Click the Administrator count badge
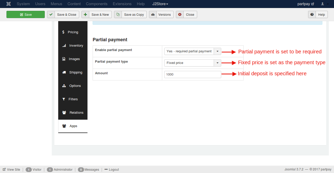Viewport: 334px width, 173px height. [x=50, y=170]
